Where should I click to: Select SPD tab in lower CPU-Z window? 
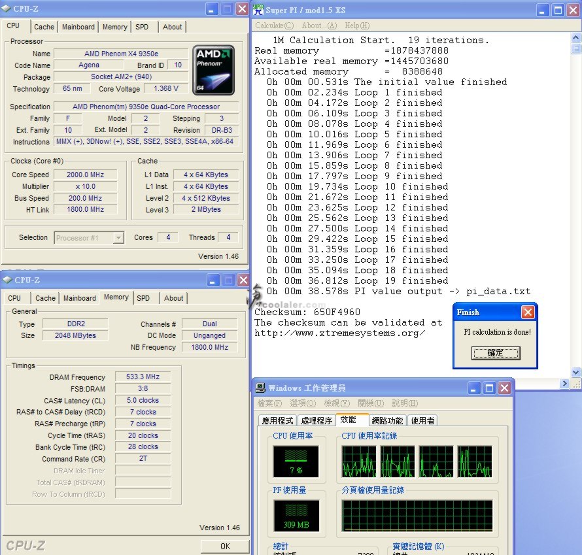pos(143,298)
